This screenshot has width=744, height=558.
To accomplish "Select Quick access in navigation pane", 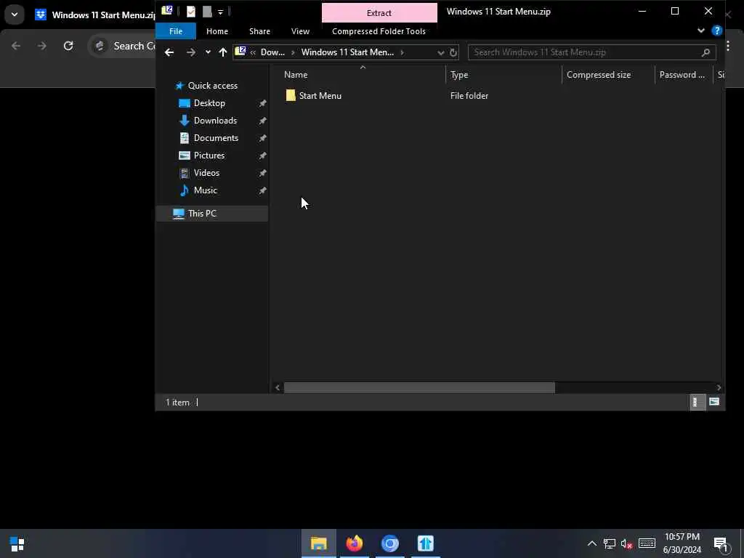I will click(x=212, y=86).
